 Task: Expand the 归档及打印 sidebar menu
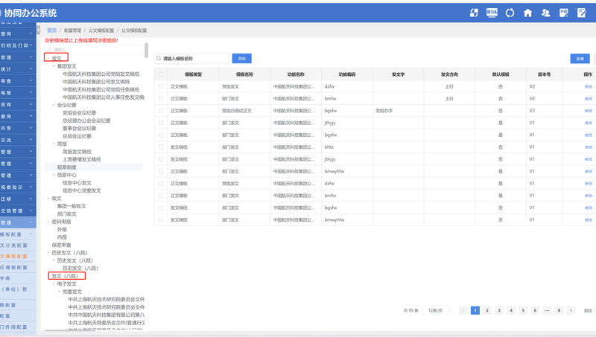pyautogui.click(x=18, y=45)
